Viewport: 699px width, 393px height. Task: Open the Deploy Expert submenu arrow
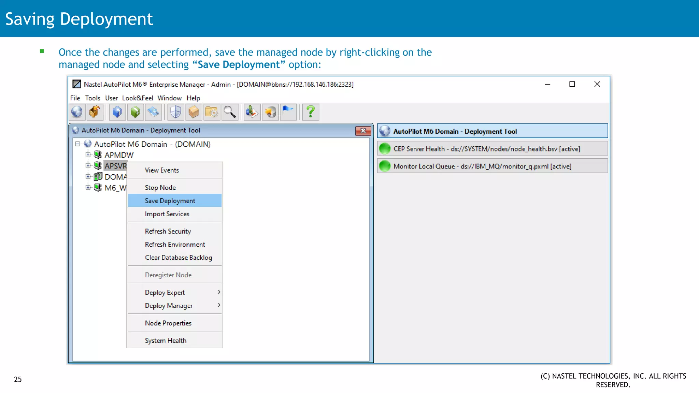[219, 292]
